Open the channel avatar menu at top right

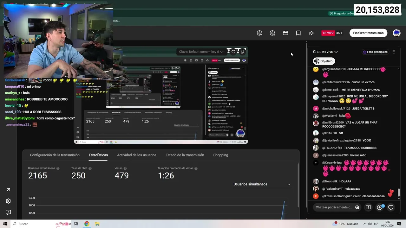(396, 33)
